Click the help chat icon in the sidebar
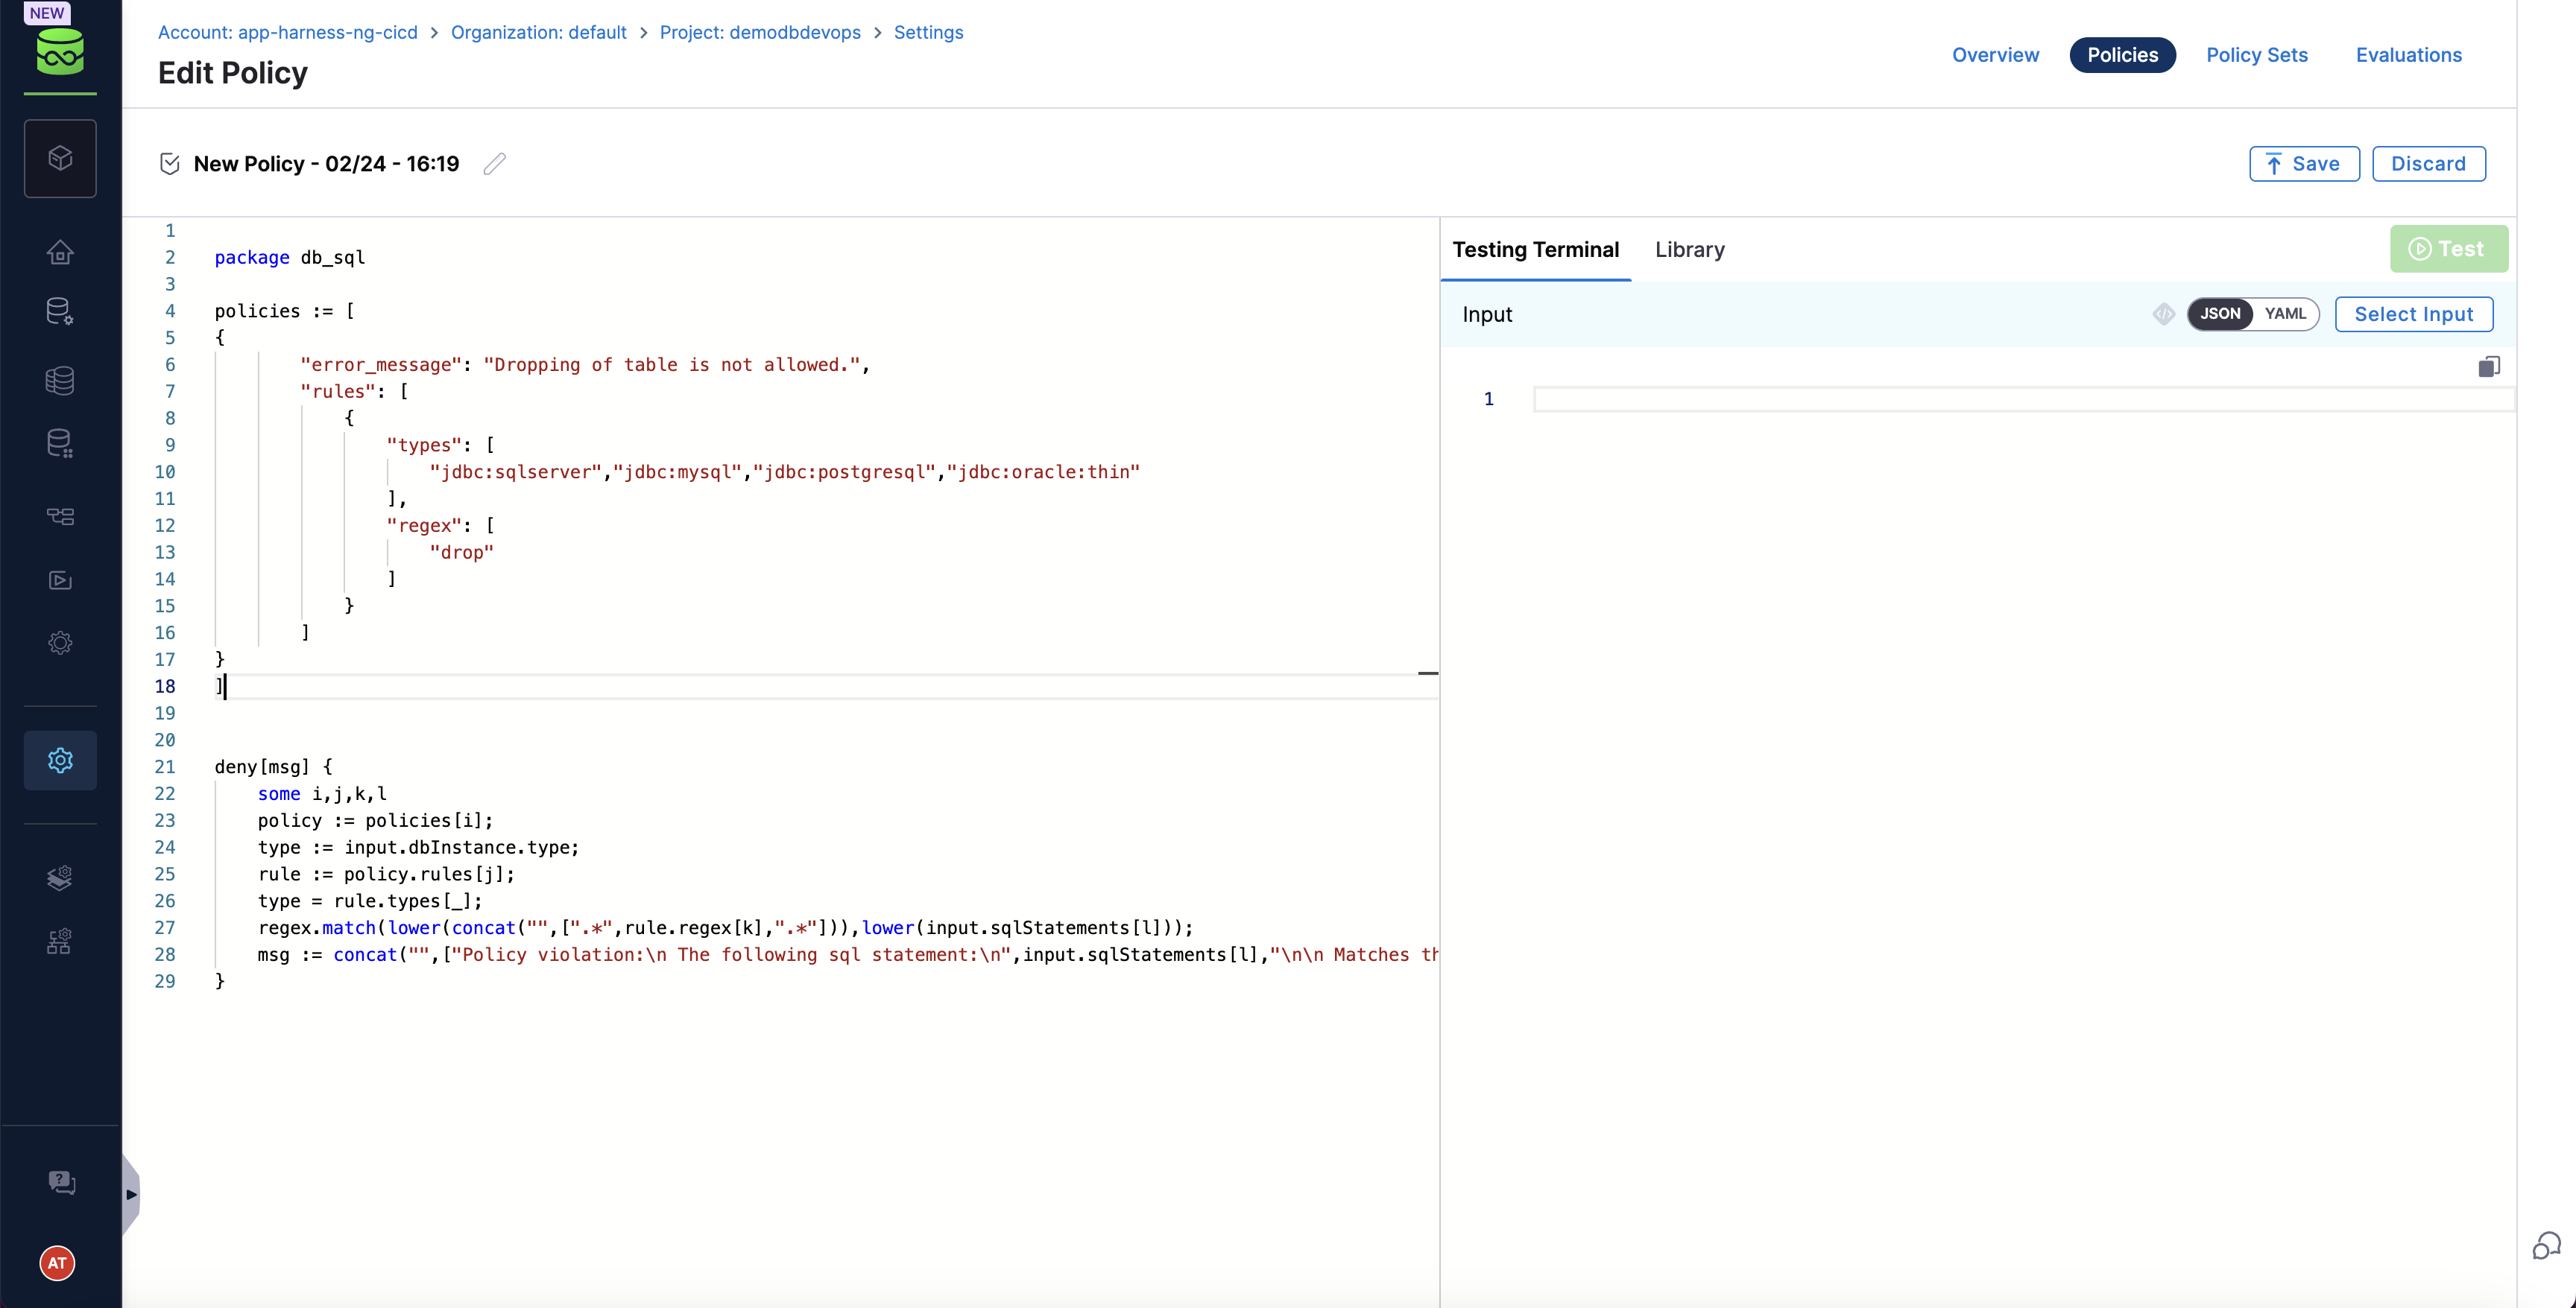The image size is (2576, 1308). pos(62,1182)
